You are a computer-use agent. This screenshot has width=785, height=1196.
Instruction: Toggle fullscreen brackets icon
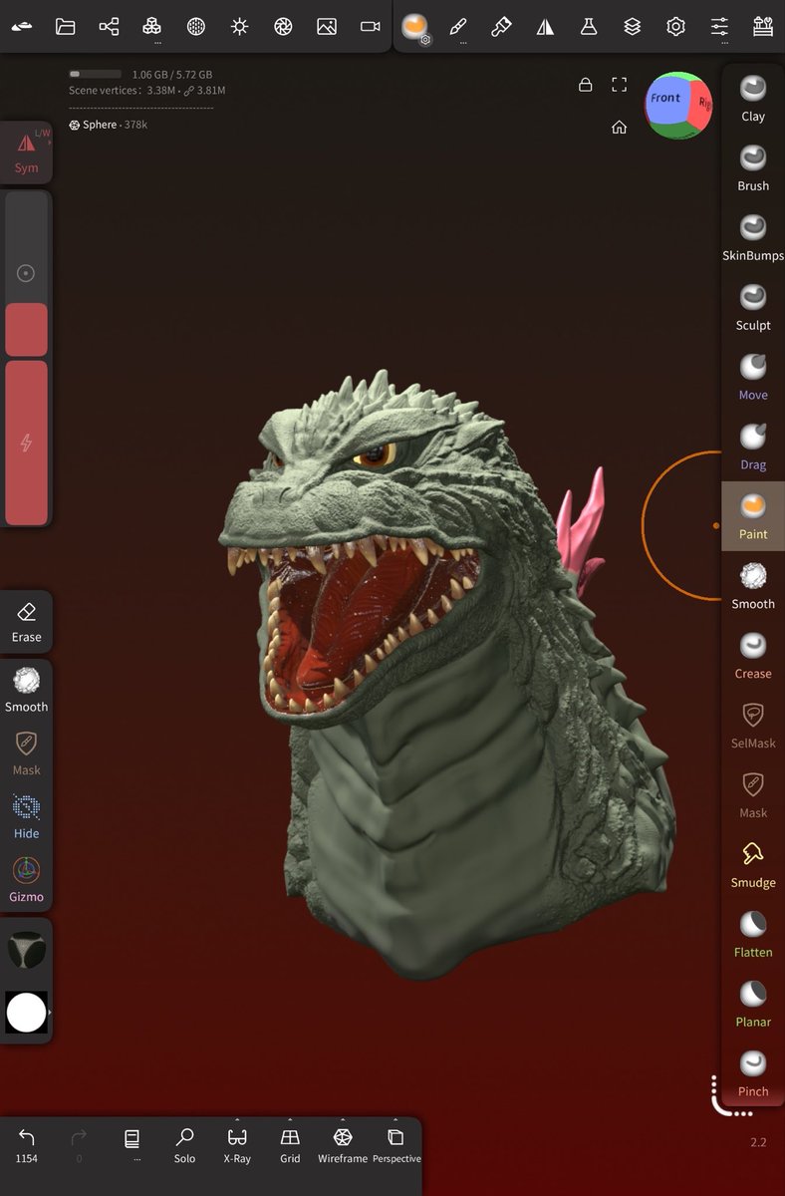tap(620, 85)
